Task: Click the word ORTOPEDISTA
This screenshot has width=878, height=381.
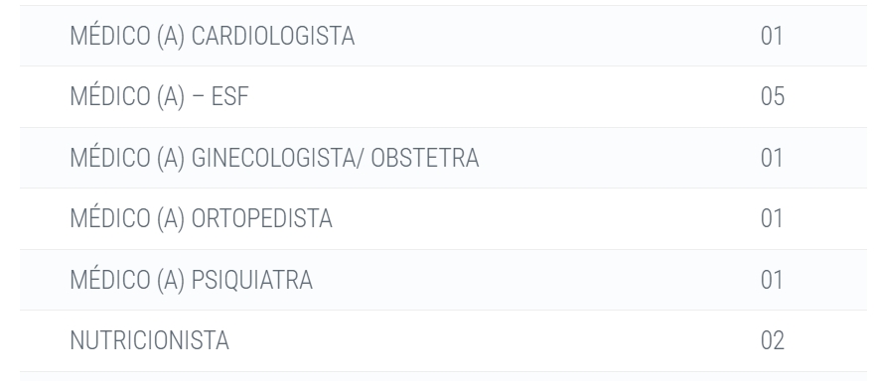Action: (262, 218)
